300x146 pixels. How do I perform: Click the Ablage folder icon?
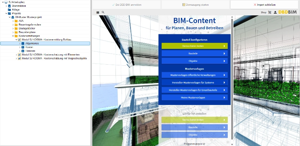click(9, 10)
